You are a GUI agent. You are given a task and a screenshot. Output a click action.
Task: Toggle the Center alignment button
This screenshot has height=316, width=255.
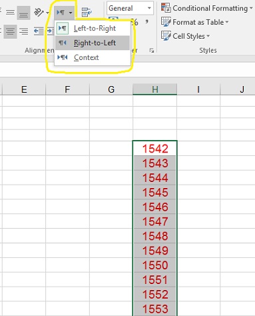pos(10,31)
